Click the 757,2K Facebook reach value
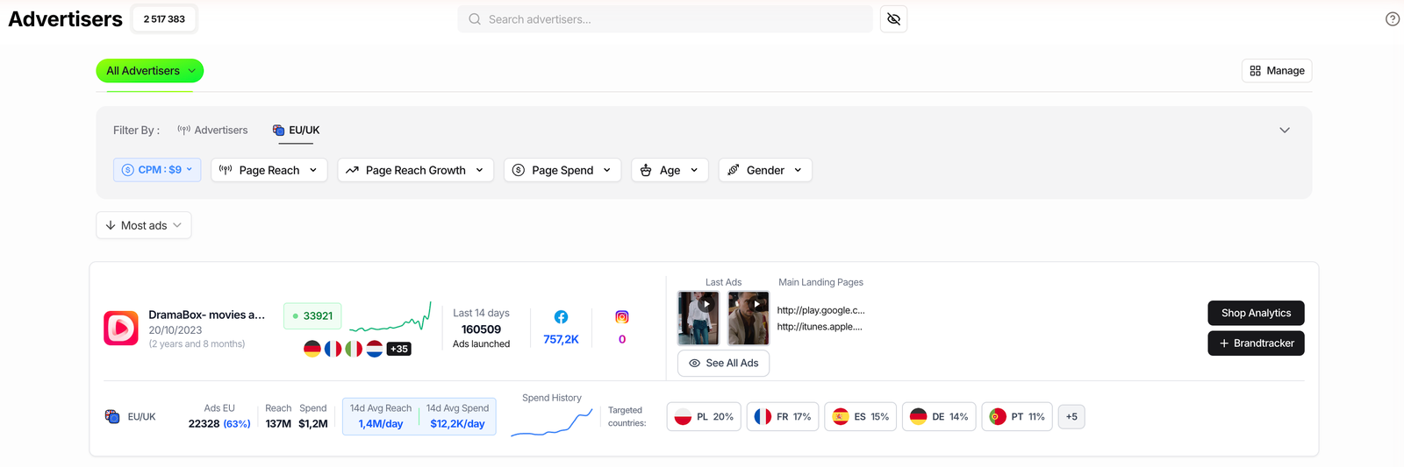Viewport: 1404px width, 467px height. click(561, 339)
